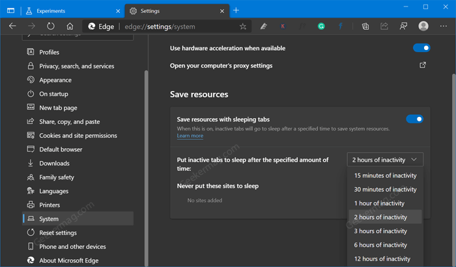Toggle hardware acceleration switch
456x267 pixels.
[421, 48]
